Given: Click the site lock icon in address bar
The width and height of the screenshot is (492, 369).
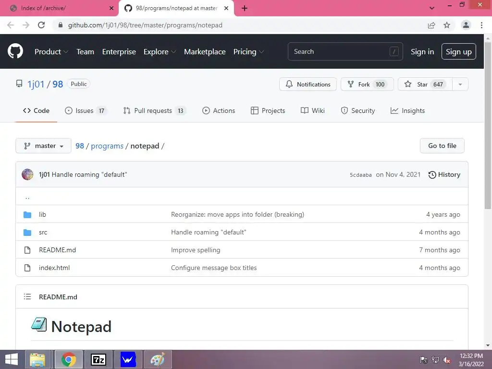Looking at the screenshot, I should pos(61,25).
